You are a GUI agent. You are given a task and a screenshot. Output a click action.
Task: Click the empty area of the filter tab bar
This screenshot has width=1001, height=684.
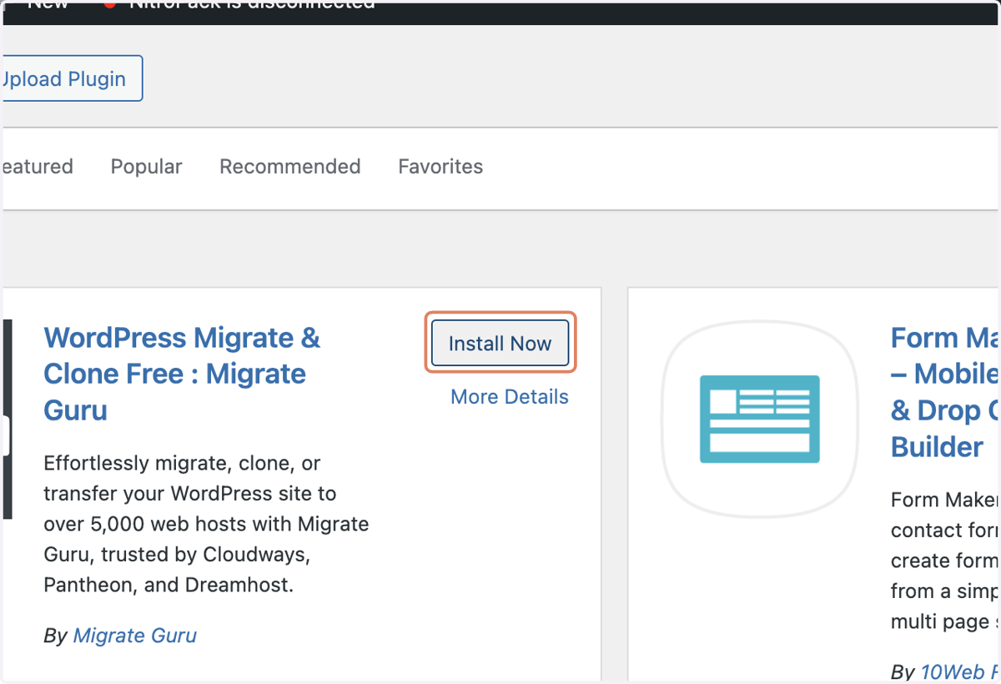742,168
